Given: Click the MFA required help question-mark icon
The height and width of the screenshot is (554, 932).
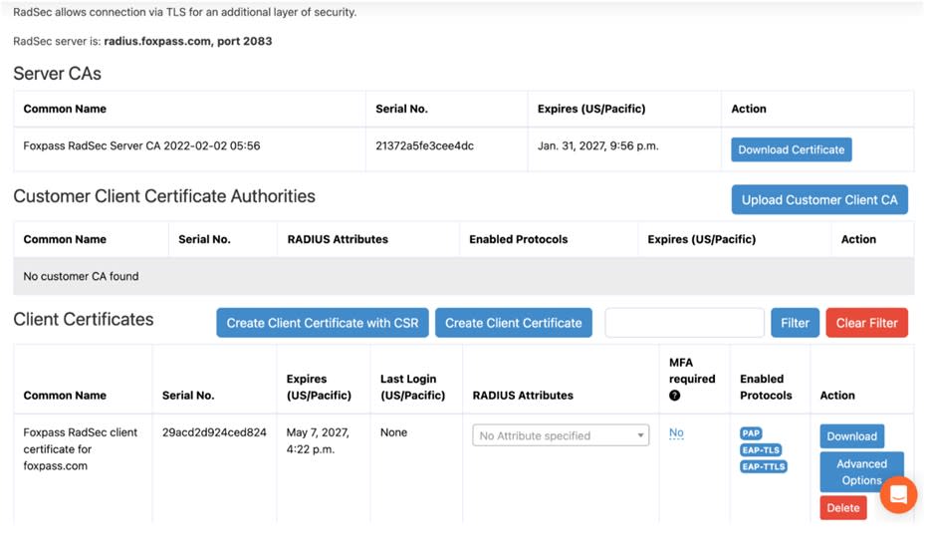Looking at the screenshot, I should pyautogui.click(x=675, y=396).
